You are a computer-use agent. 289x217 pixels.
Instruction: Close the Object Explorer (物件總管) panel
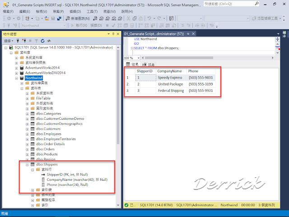(118, 34)
